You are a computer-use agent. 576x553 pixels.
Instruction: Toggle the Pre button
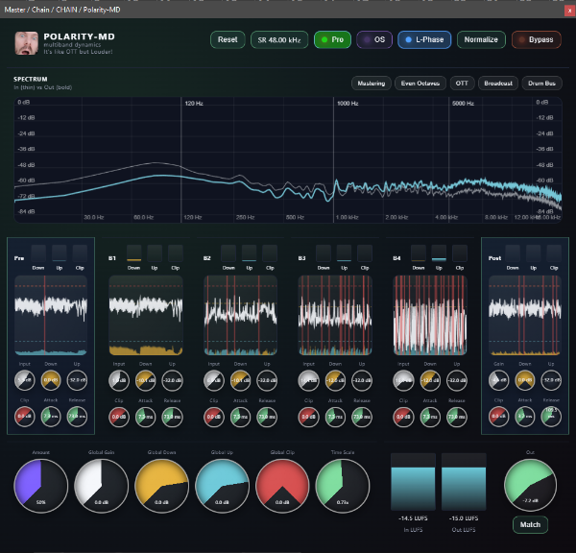[x=332, y=40]
